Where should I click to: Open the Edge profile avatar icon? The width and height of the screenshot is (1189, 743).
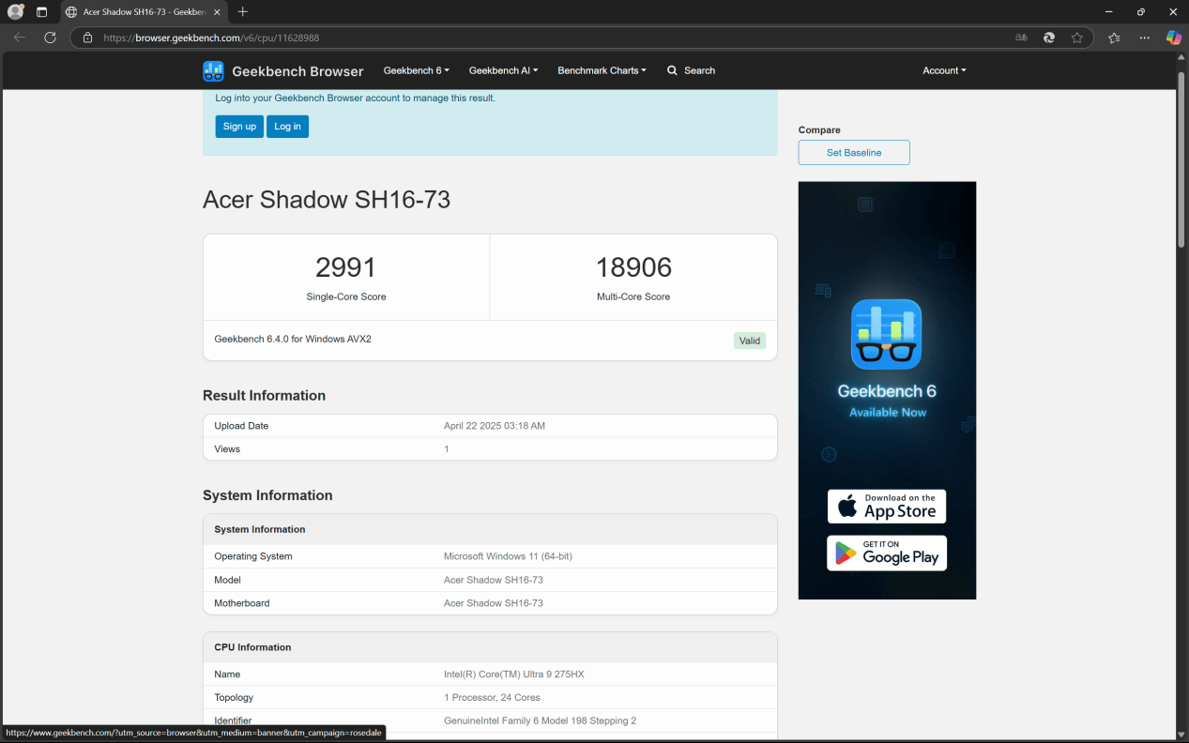click(x=15, y=12)
